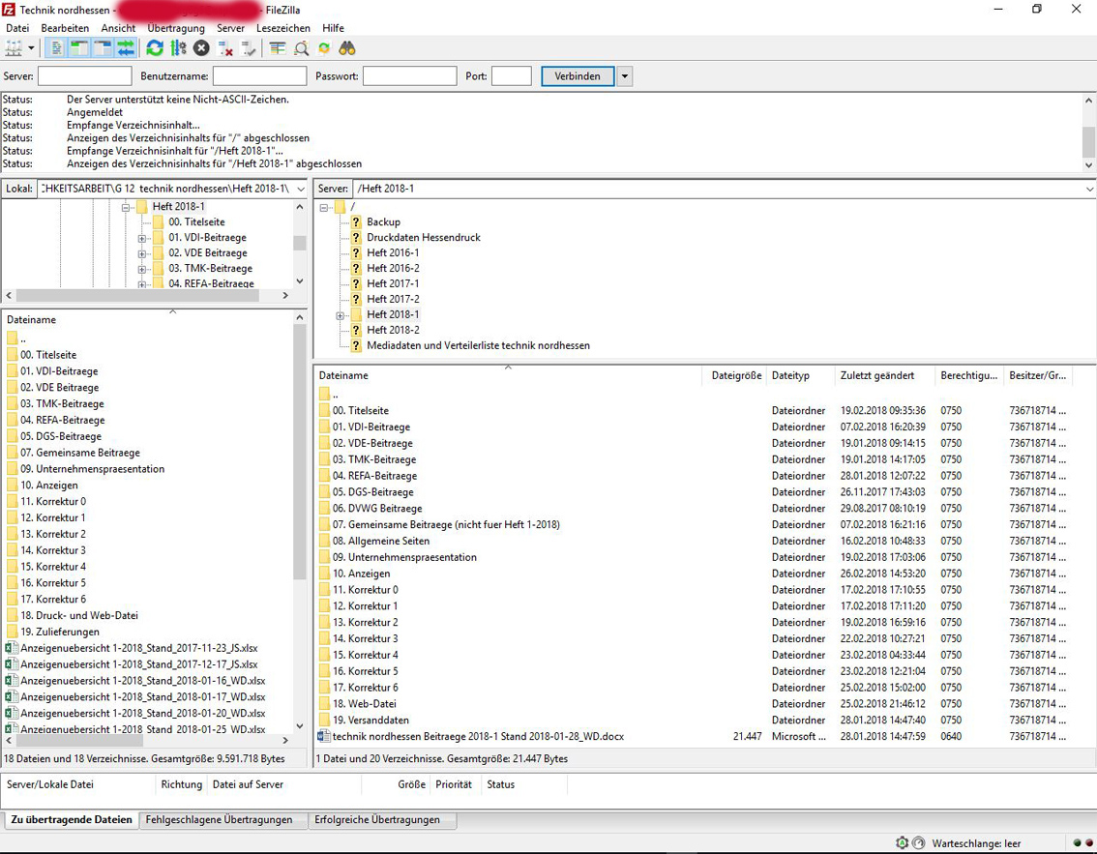Viewport: 1097px width, 854px height.
Task: Click the Word icon of the technik nordhessen docx file
Action: [x=324, y=737]
